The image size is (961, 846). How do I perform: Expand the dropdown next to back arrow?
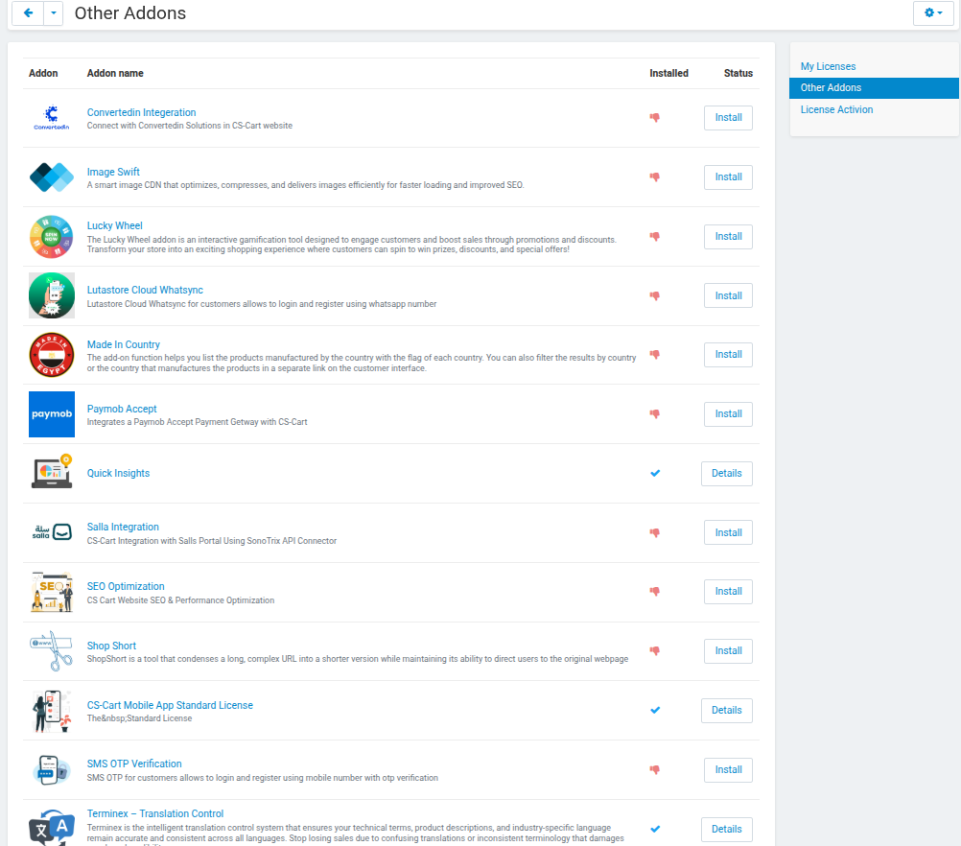pos(54,13)
